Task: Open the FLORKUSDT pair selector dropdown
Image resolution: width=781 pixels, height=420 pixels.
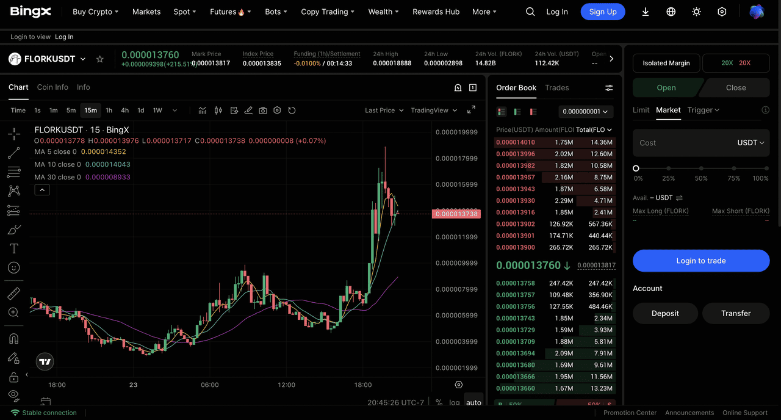Action: (x=83, y=59)
